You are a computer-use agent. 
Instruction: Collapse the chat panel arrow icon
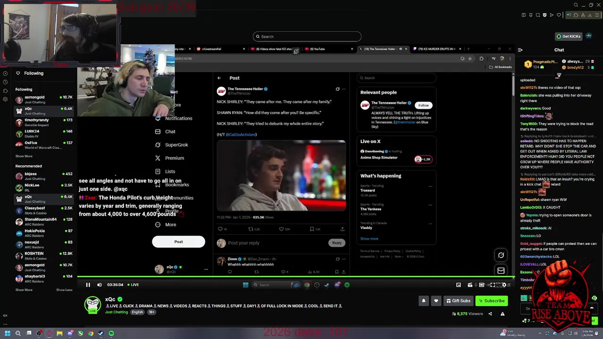[x=520, y=49]
